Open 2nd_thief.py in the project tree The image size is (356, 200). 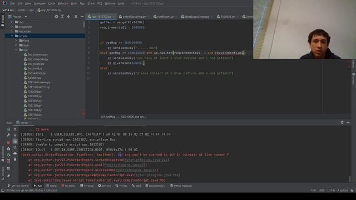coord(33,68)
